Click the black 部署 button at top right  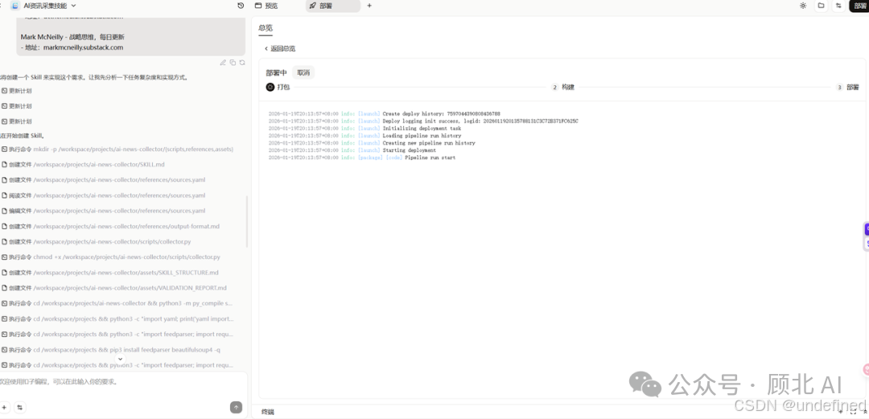tap(859, 6)
